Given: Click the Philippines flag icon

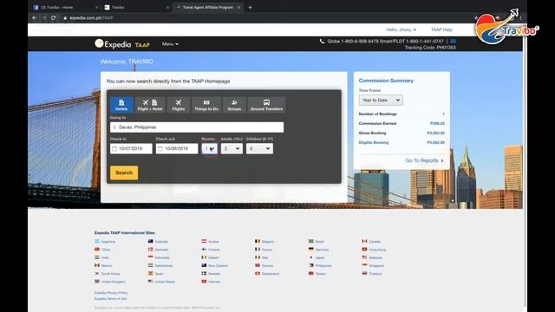Looking at the screenshot, I should (311, 265).
